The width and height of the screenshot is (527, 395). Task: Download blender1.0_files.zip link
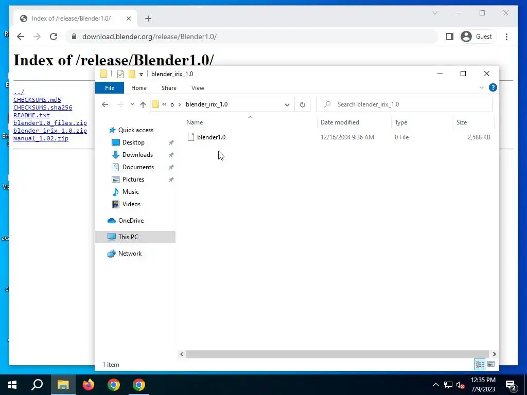pos(50,123)
